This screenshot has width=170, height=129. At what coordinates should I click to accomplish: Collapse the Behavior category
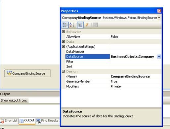63,32
